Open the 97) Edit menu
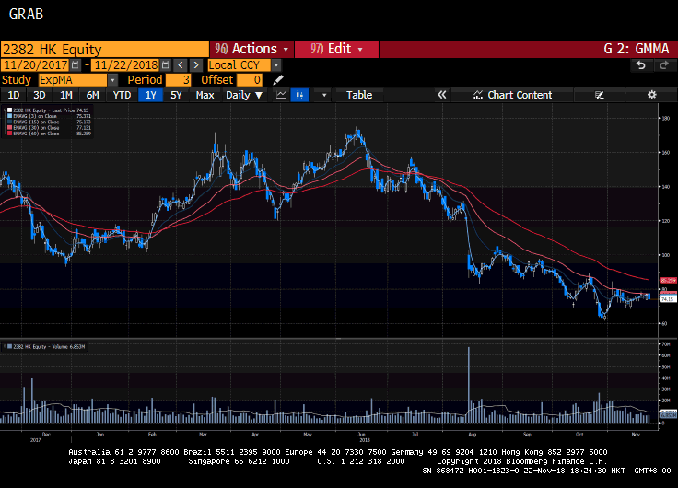678x488 pixels. click(336, 49)
